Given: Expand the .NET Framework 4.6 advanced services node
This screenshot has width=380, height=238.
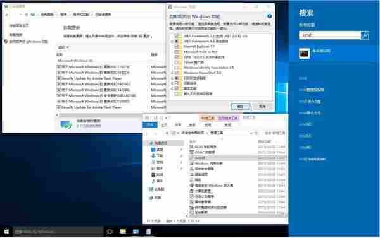Looking at the screenshot, I should 172,41.
